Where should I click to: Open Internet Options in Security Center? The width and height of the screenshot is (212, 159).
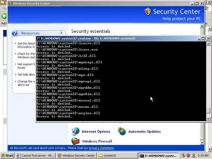(96, 131)
